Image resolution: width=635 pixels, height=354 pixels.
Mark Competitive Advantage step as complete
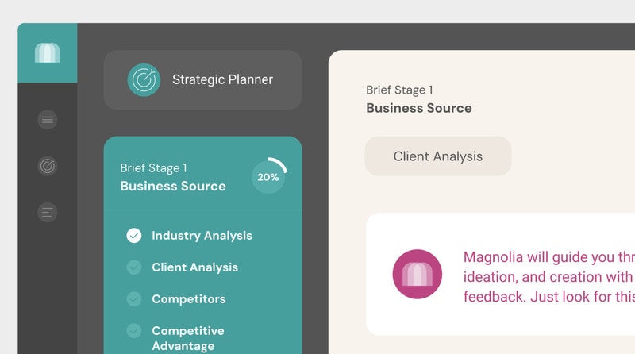tap(134, 330)
